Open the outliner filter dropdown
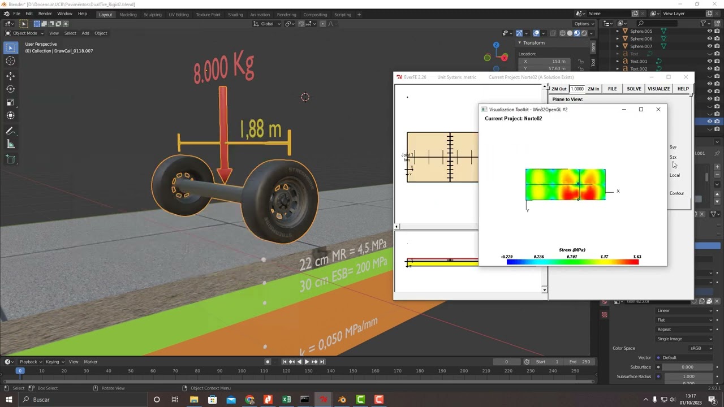This screenshot has height=407, width=724. 705,24
